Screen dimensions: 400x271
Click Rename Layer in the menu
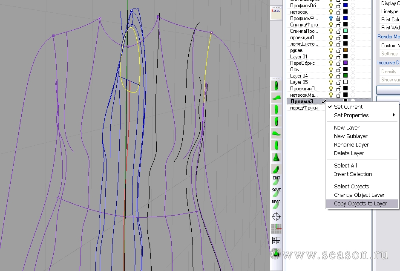pyautogui.click(x=351, y=145)
